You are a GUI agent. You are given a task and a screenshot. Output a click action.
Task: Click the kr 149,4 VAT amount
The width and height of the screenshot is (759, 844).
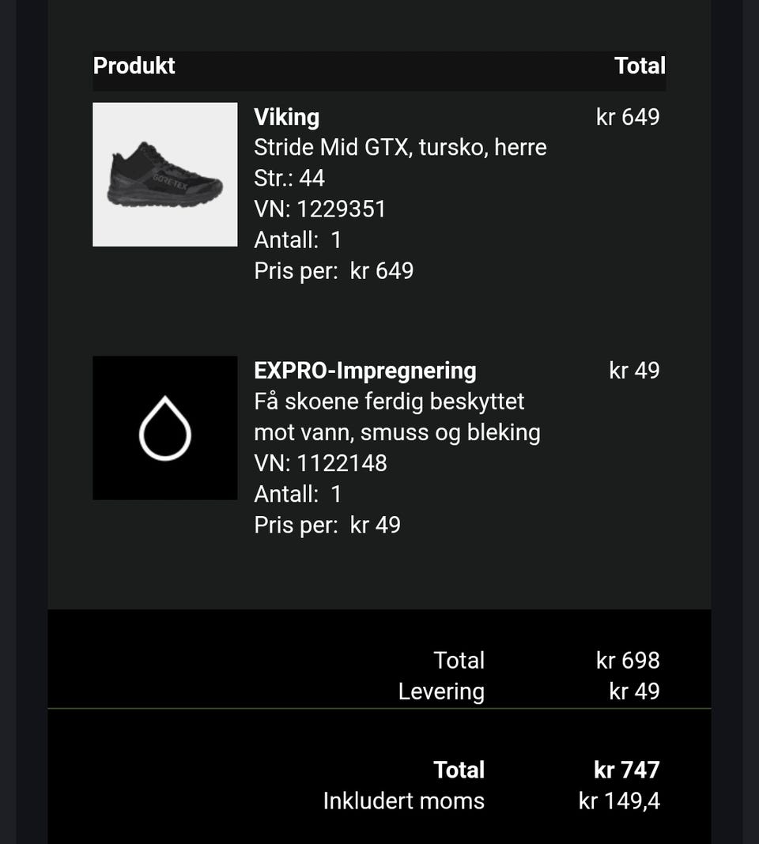(x=619, y=801)
